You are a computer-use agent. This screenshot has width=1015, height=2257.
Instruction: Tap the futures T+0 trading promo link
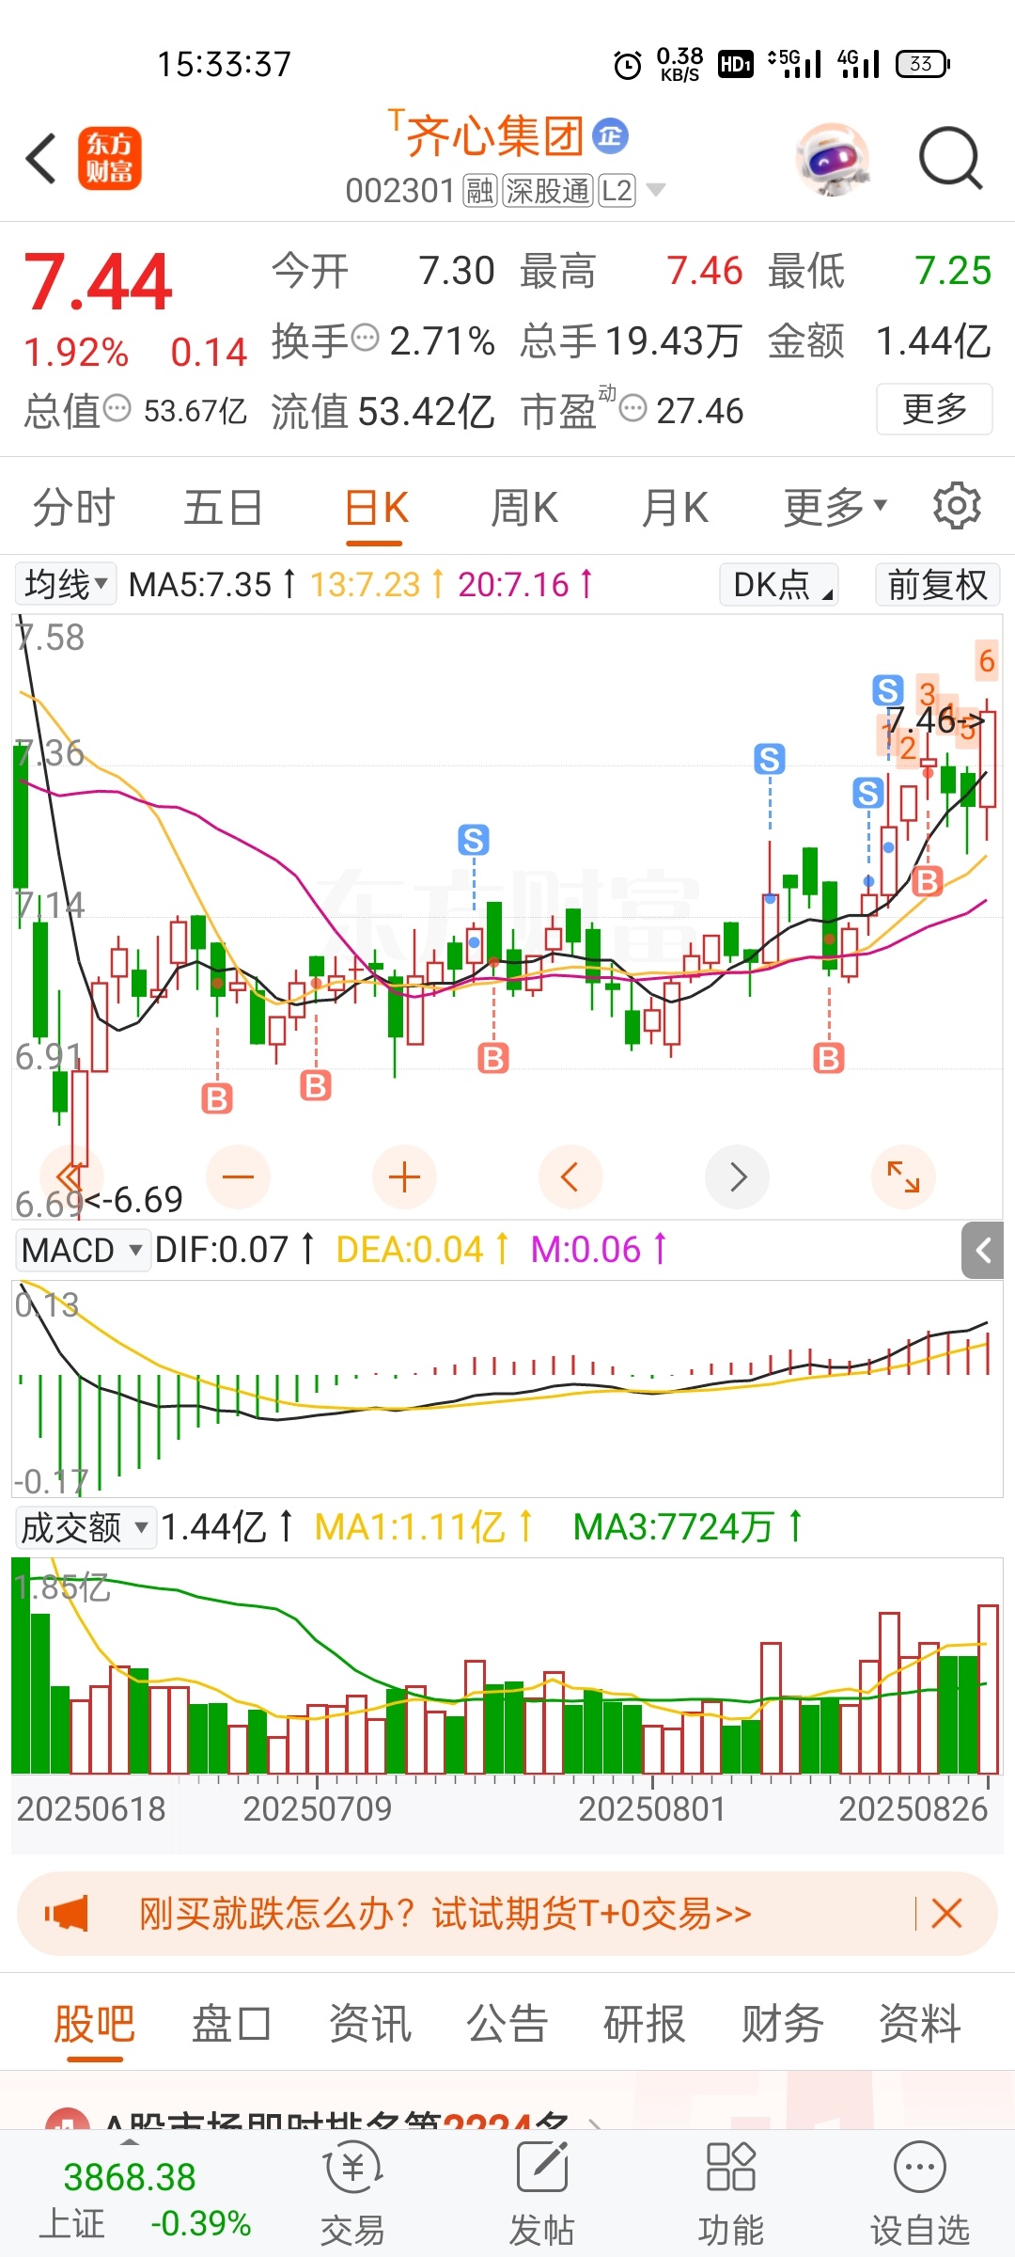(445, 1914)
